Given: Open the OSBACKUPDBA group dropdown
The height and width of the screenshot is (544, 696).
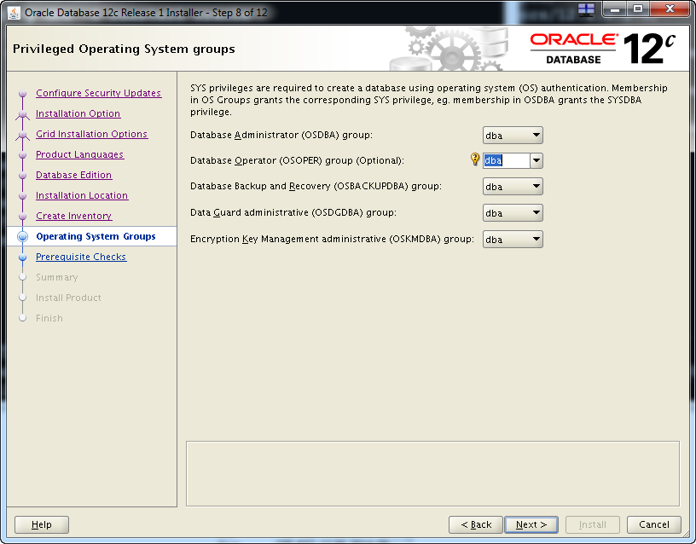Looking at the screenshot, I should [x=513, y=187].
